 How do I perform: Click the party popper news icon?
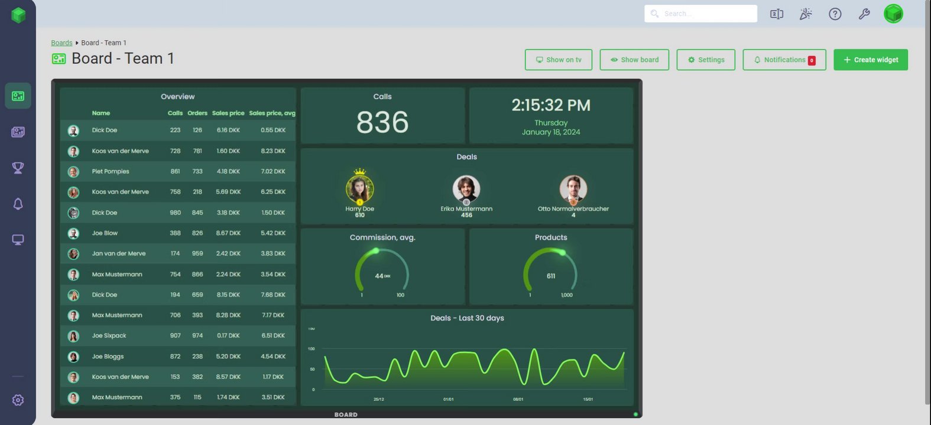pos(806,14)
